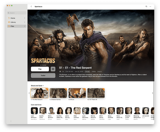Open Stephen Lovatt cast portrait
Image resolution: width=160 pixels, height=132 pixels.
(129, 111)
